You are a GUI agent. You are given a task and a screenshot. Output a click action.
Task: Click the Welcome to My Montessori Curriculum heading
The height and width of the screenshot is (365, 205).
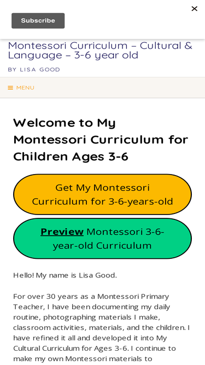pyautogui.click(x=101, y=140)
